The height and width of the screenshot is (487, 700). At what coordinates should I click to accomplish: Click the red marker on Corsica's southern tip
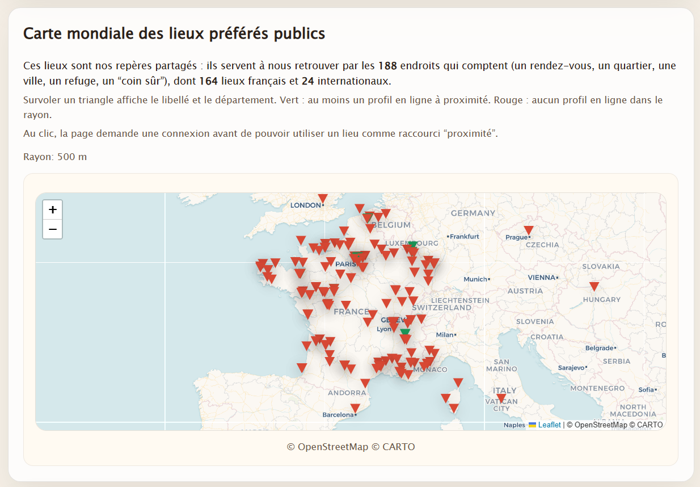click(x=454, y=408)
